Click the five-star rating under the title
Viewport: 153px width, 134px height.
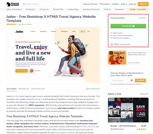[11, 24]
